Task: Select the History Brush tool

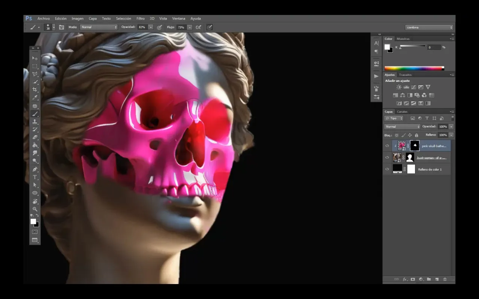Action: tap(35, 129)
